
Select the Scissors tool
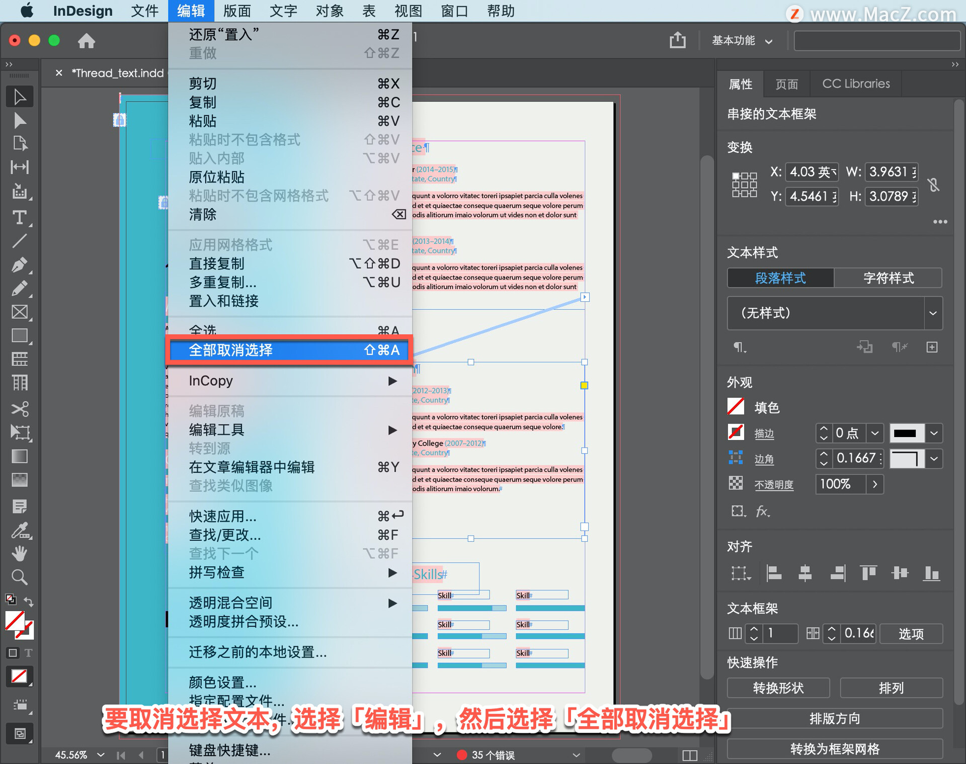pos(20,409)
